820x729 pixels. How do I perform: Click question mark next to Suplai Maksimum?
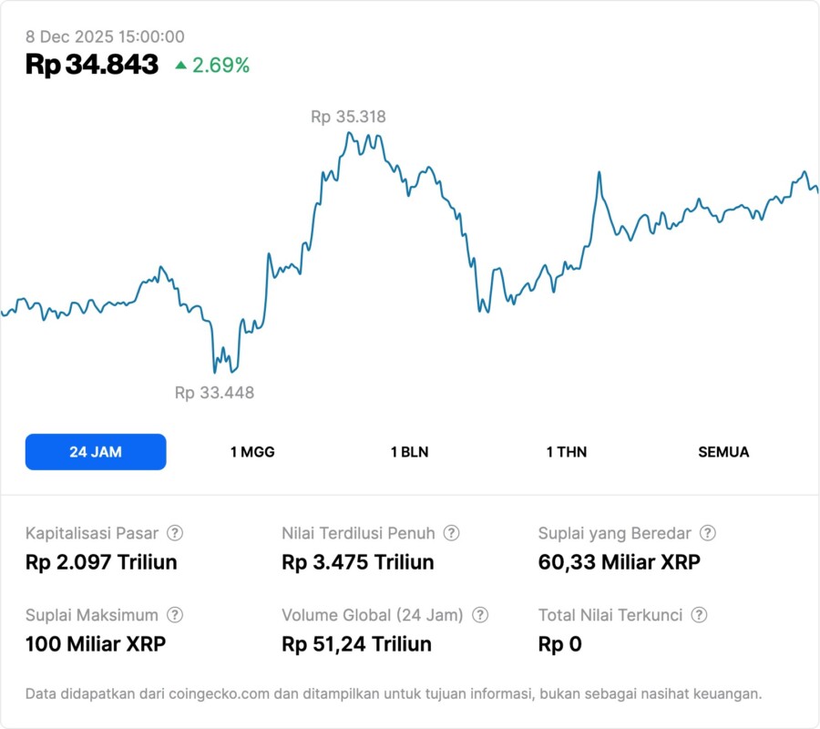coord(175,615)
